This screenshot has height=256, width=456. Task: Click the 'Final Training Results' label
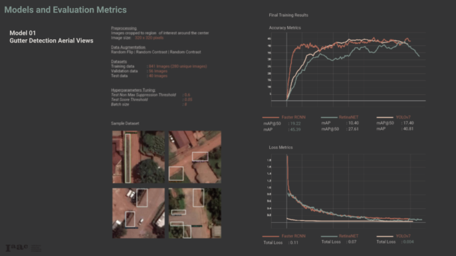coord(288,15)
